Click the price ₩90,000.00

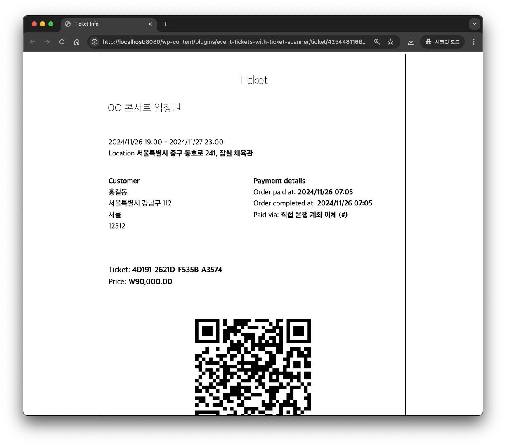coord(151,281)
